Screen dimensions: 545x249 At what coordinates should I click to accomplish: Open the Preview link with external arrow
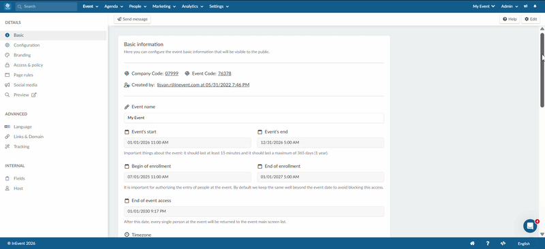(x=25, y=95)
